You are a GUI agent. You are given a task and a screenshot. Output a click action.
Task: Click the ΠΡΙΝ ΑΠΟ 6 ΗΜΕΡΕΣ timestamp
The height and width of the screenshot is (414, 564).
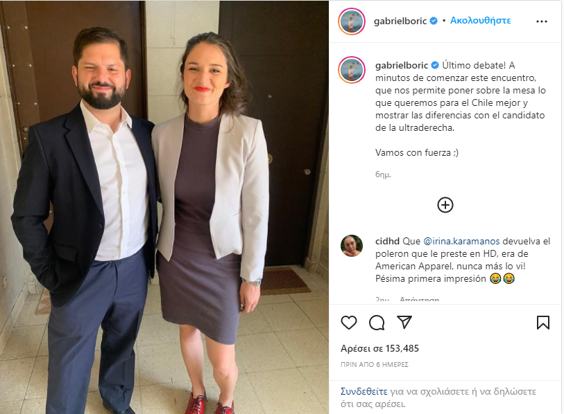click(375, 364)
